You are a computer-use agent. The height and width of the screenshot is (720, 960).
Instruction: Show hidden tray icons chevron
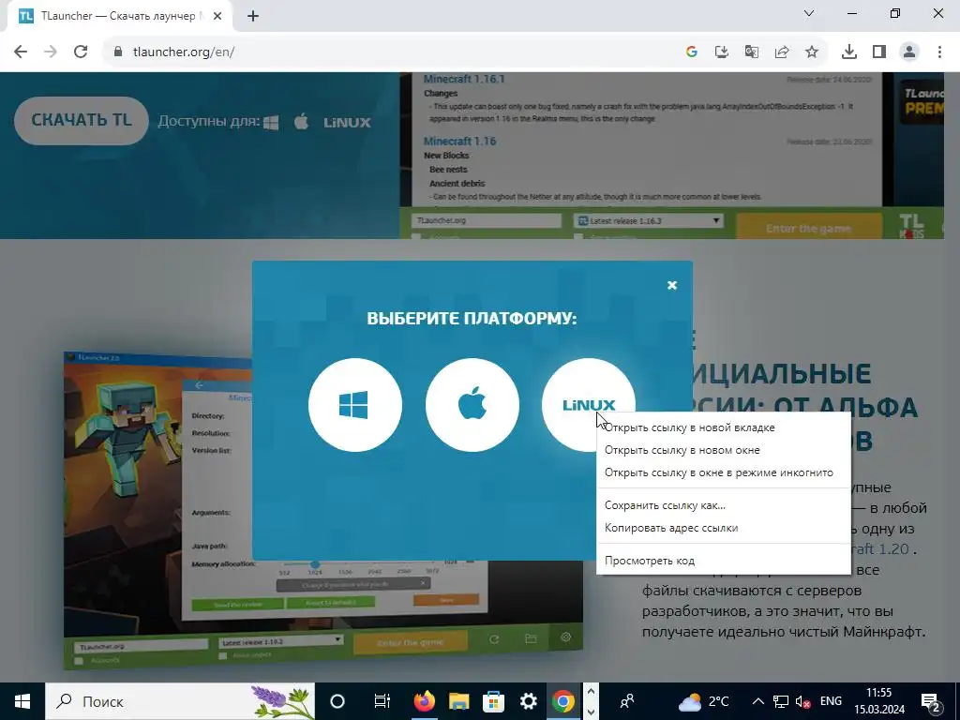757,701
